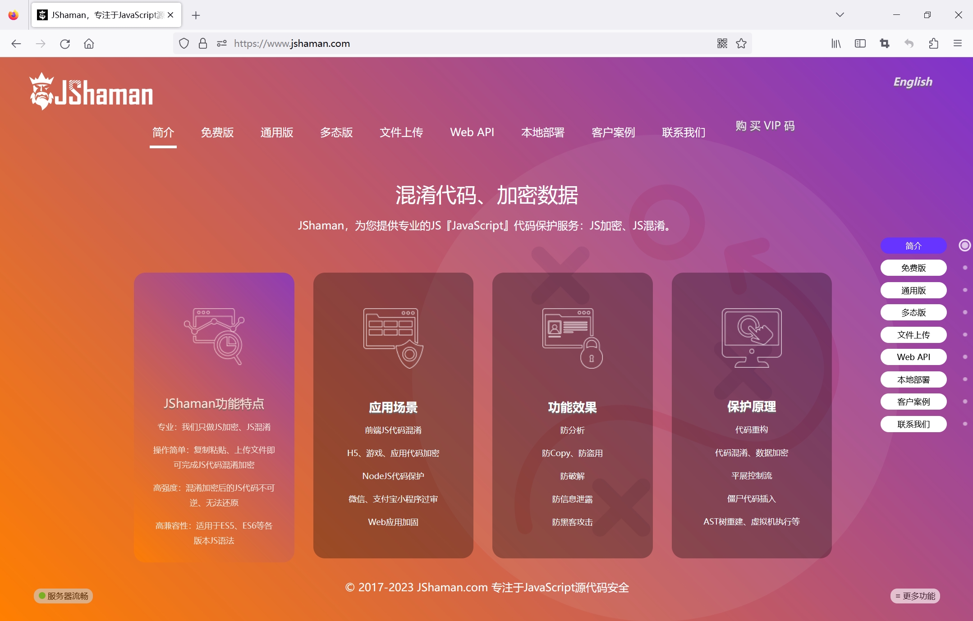The width and height of the screenshot is (973, 621).
Task: Close the JShaman browser tab
Action: tap(170, 15)
